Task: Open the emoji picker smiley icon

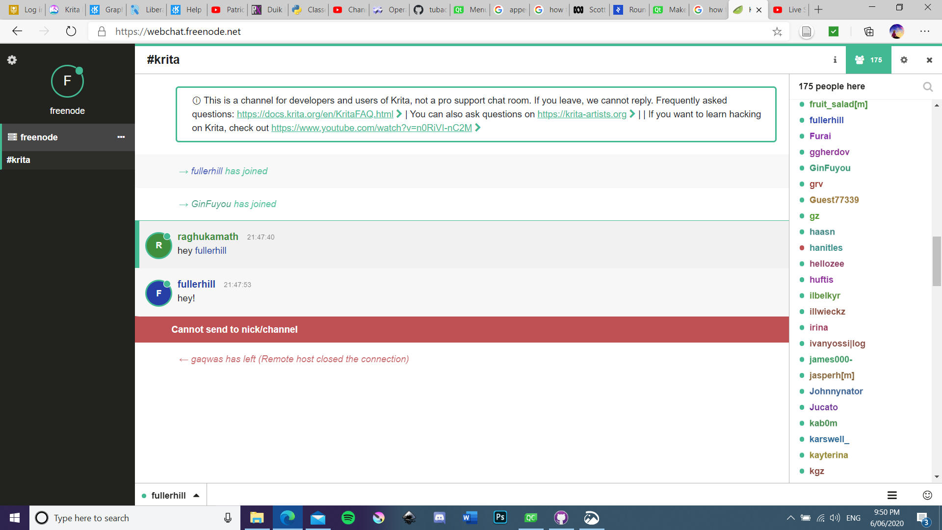Action: click(x=927, y=495)
